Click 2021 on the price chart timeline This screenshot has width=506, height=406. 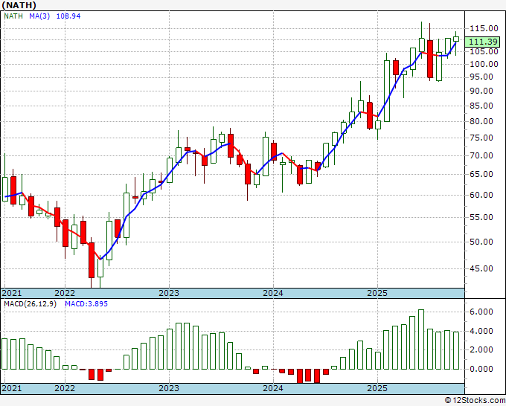pyautogui.click(x=12, y=293)
